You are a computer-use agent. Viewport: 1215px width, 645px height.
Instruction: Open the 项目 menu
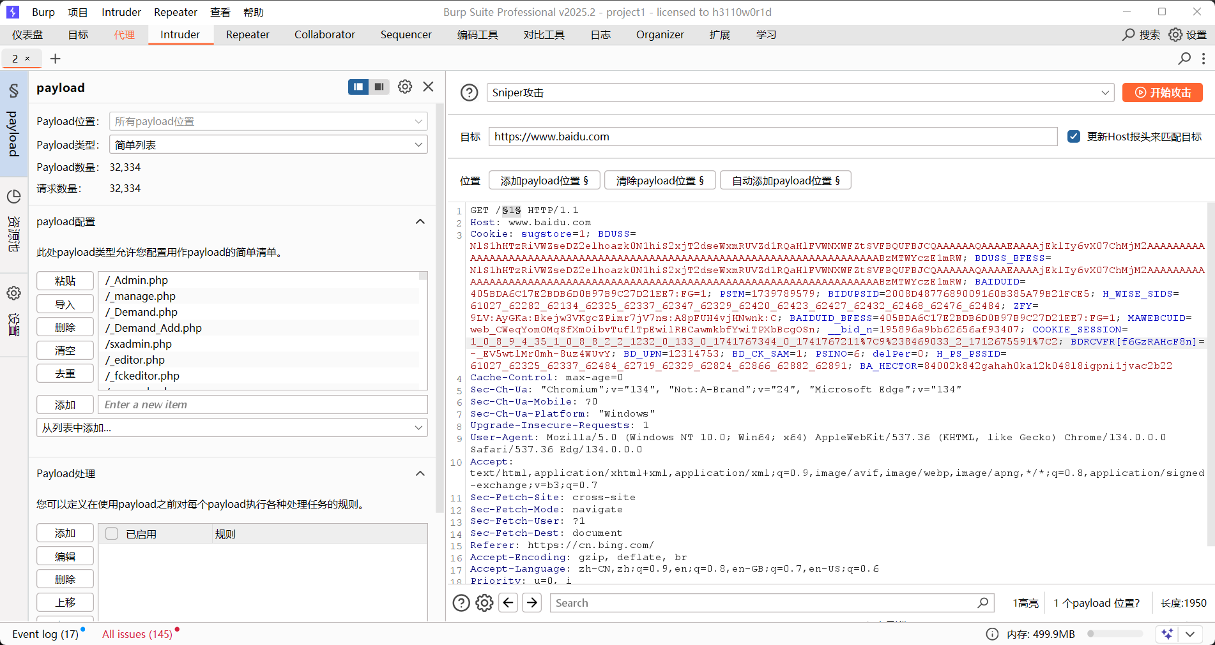(78, 12)
